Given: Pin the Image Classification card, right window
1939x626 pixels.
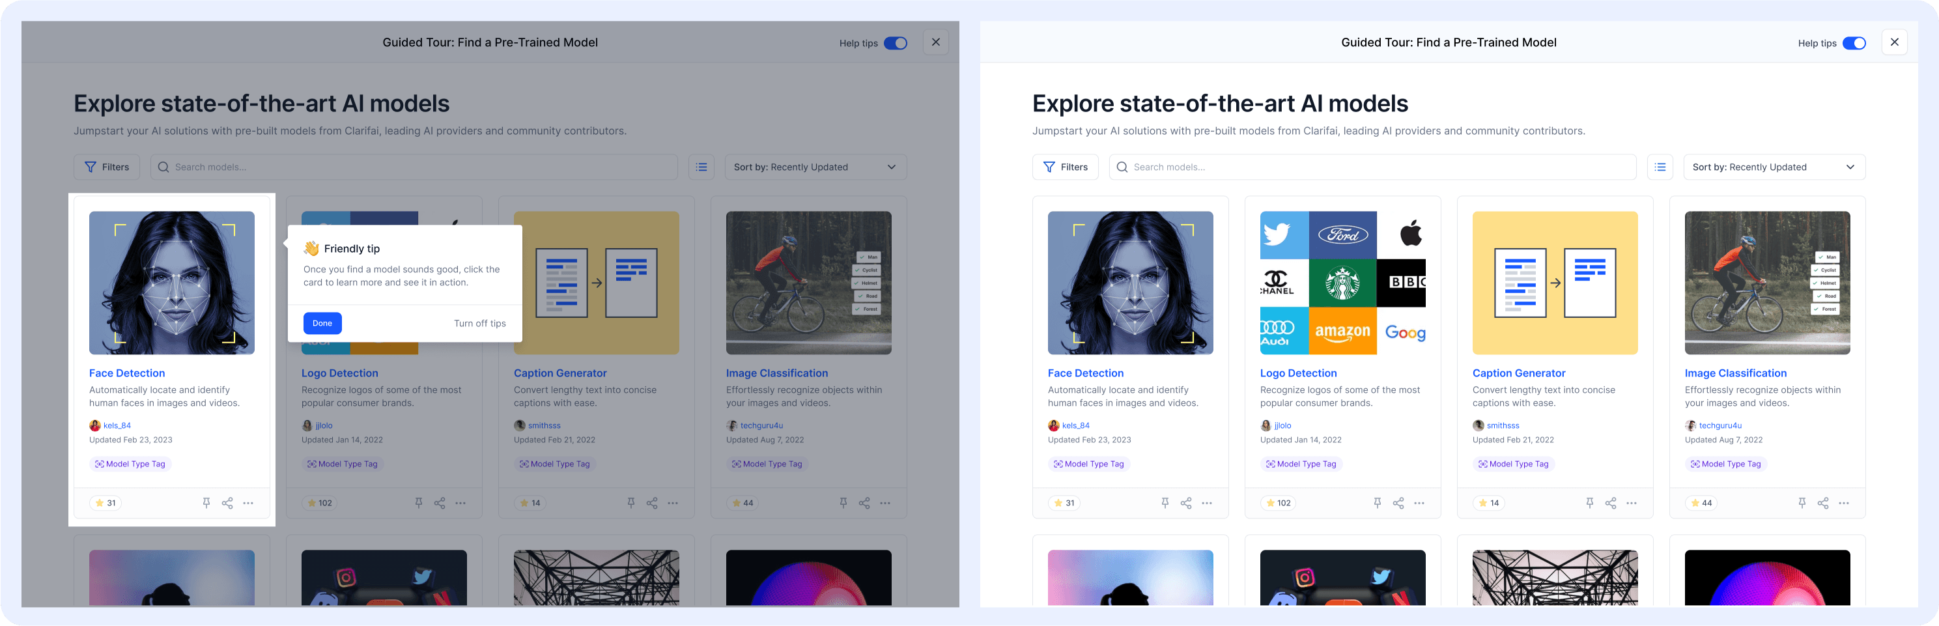Looking at the screenshot, I should (1802, 504).
